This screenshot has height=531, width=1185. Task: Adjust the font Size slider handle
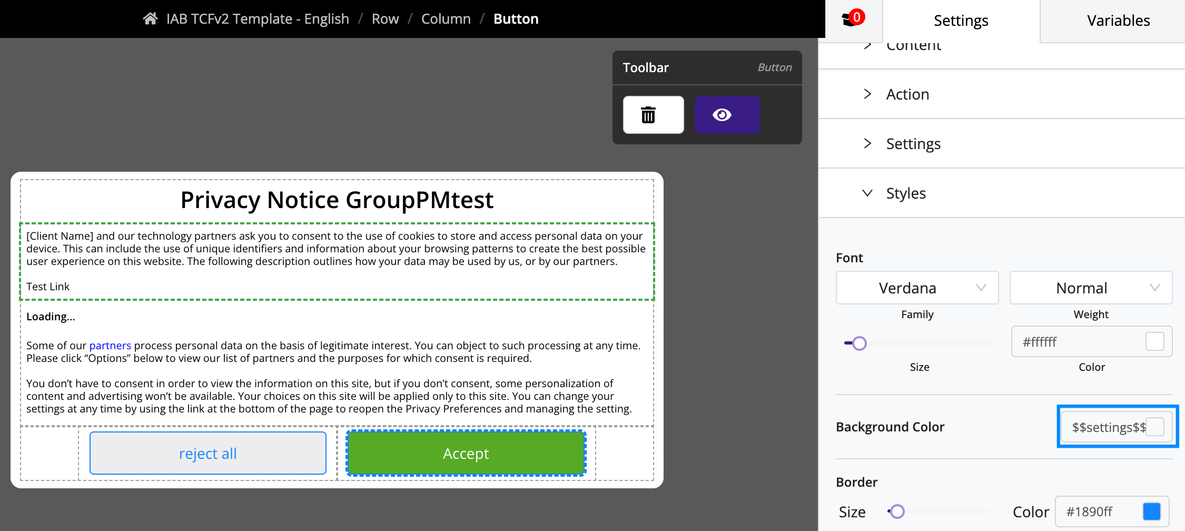pyautogui.click(x=859, y=343)
